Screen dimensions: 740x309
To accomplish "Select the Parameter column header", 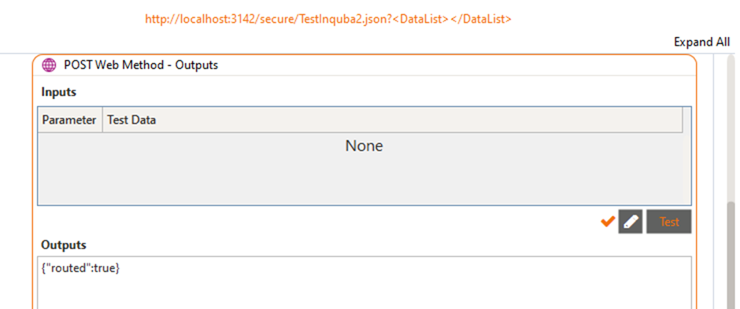I will (x=69, y=120).
